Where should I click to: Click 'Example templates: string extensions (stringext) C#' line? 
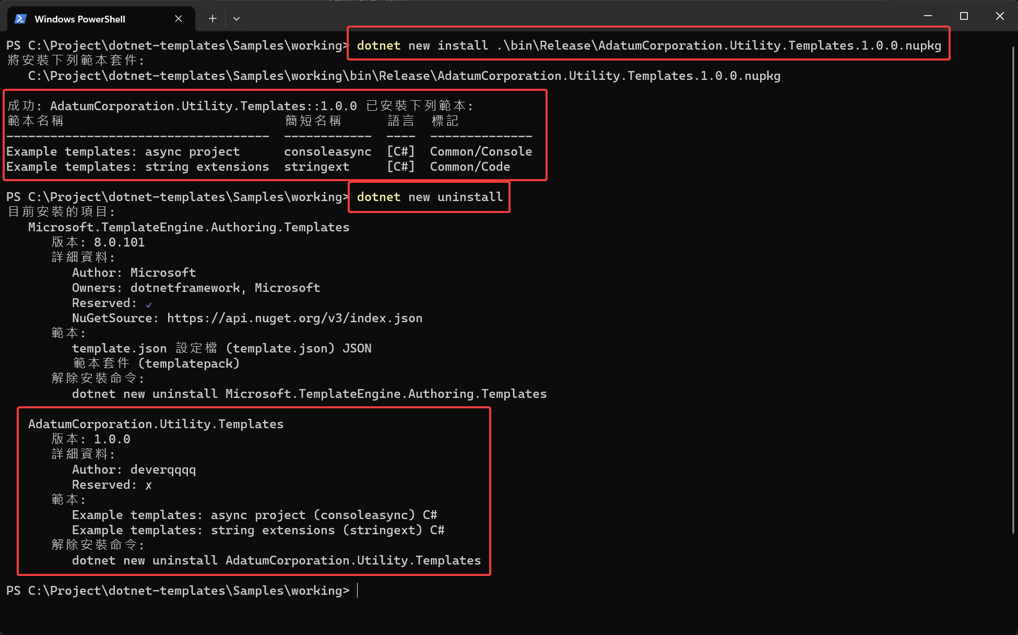(258, 530)
